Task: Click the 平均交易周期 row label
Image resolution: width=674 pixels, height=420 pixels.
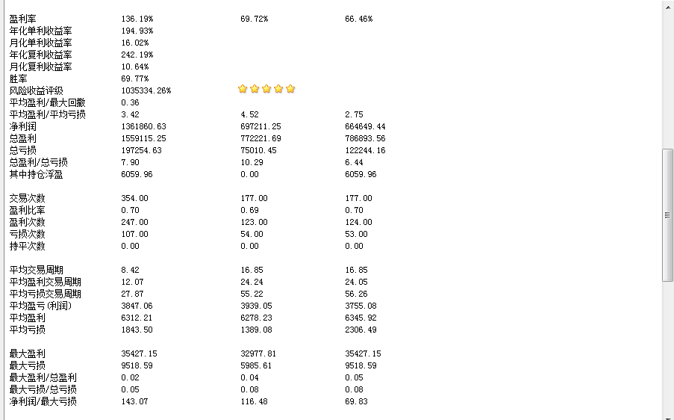Action: (x=36, y=271)
